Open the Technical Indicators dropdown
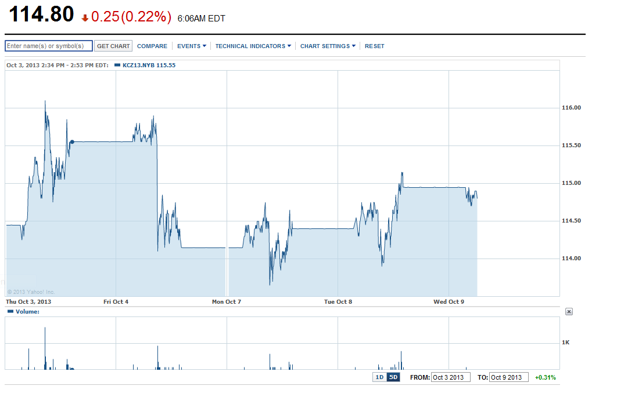 click(253, 46)
